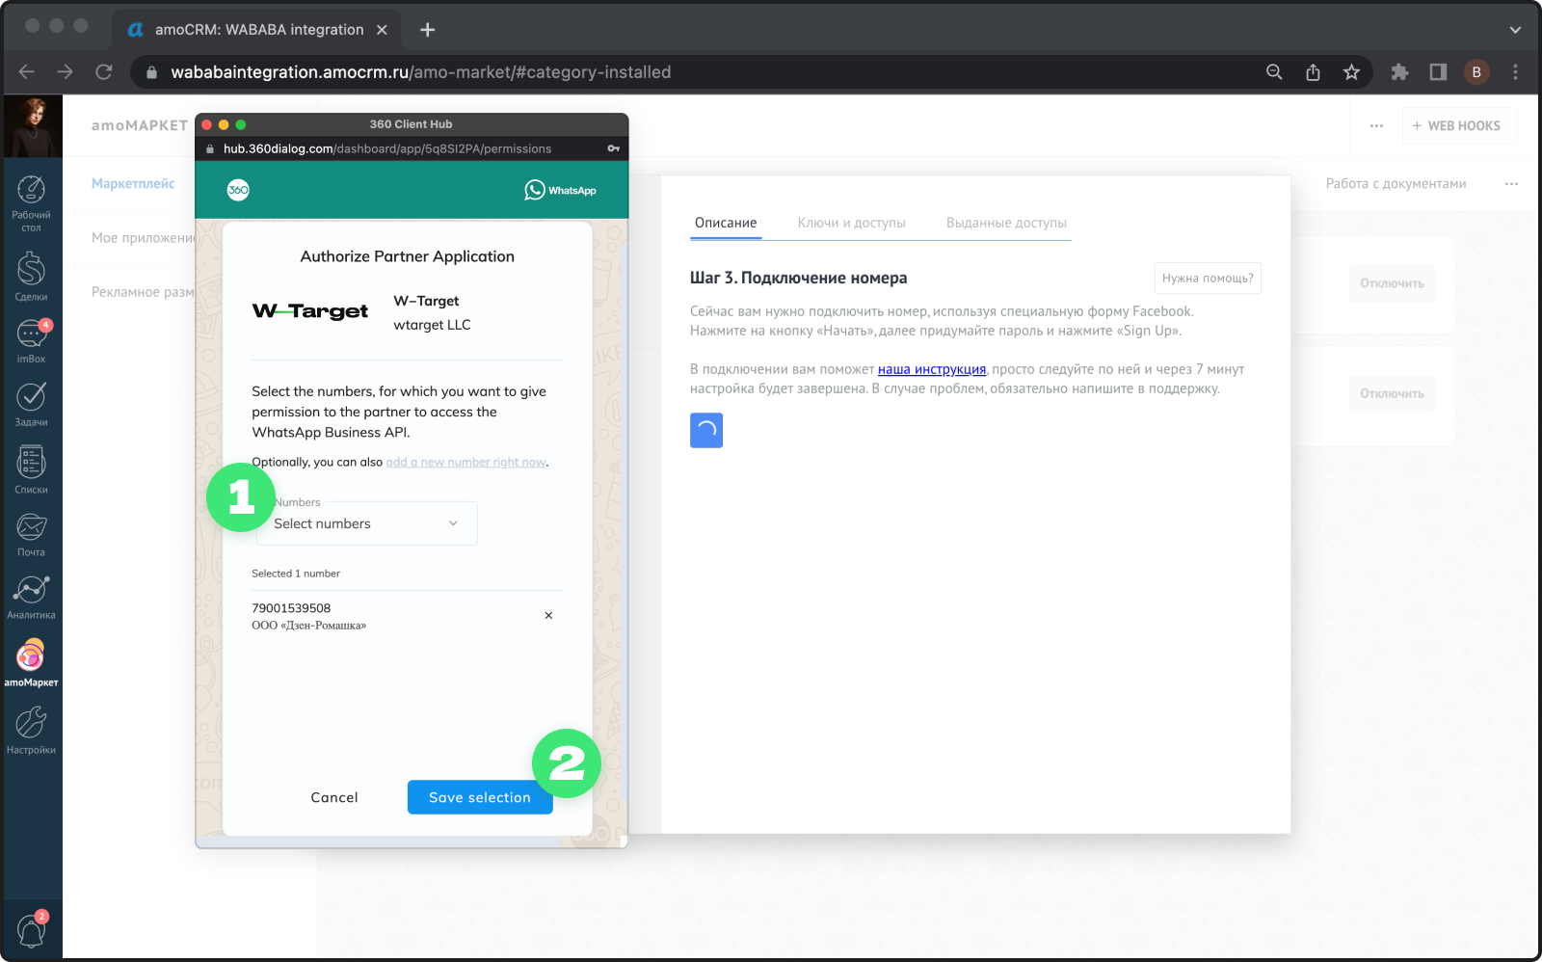
Task: Open Почта section in sidebar
Action: coord(31,535)
